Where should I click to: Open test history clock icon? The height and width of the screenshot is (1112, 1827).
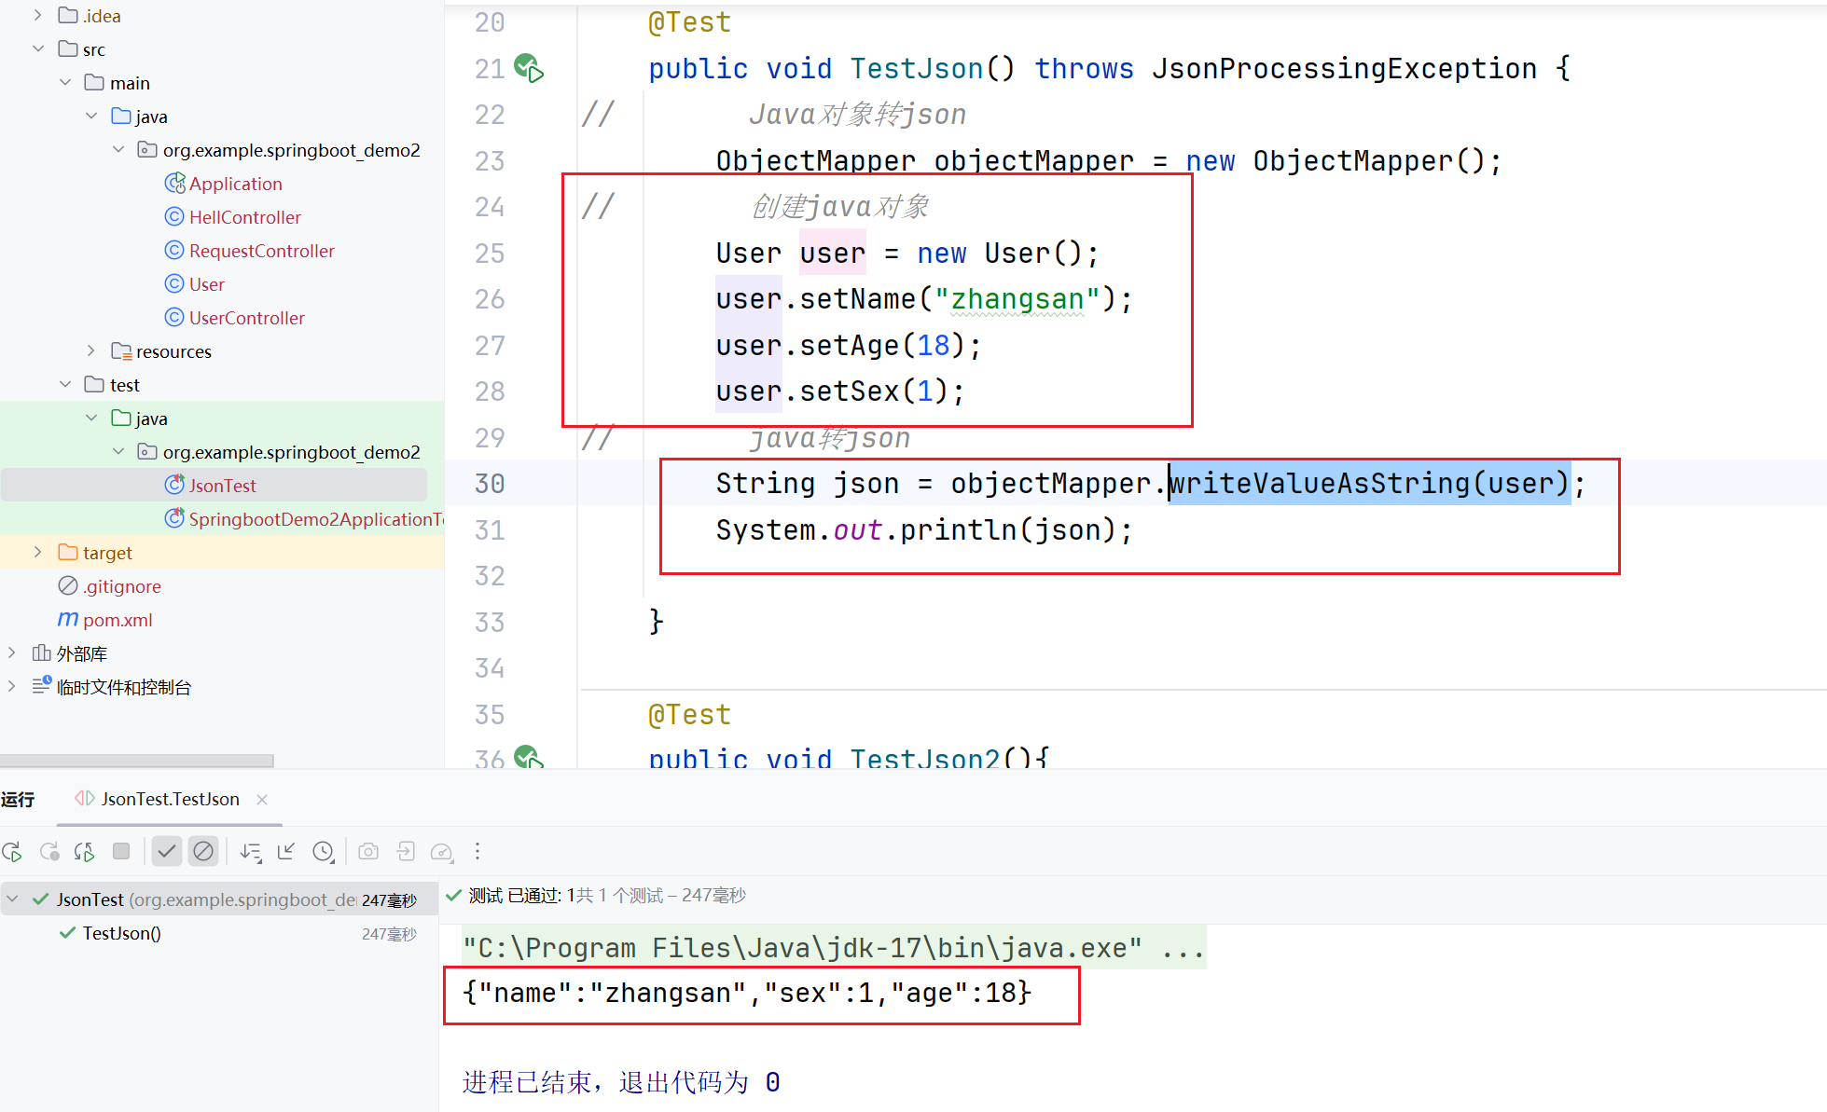(x=323, y=851)
